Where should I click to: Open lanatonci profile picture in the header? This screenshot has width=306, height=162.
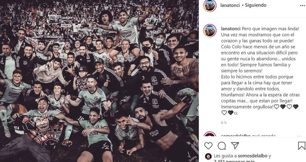[x=210, y=5]
